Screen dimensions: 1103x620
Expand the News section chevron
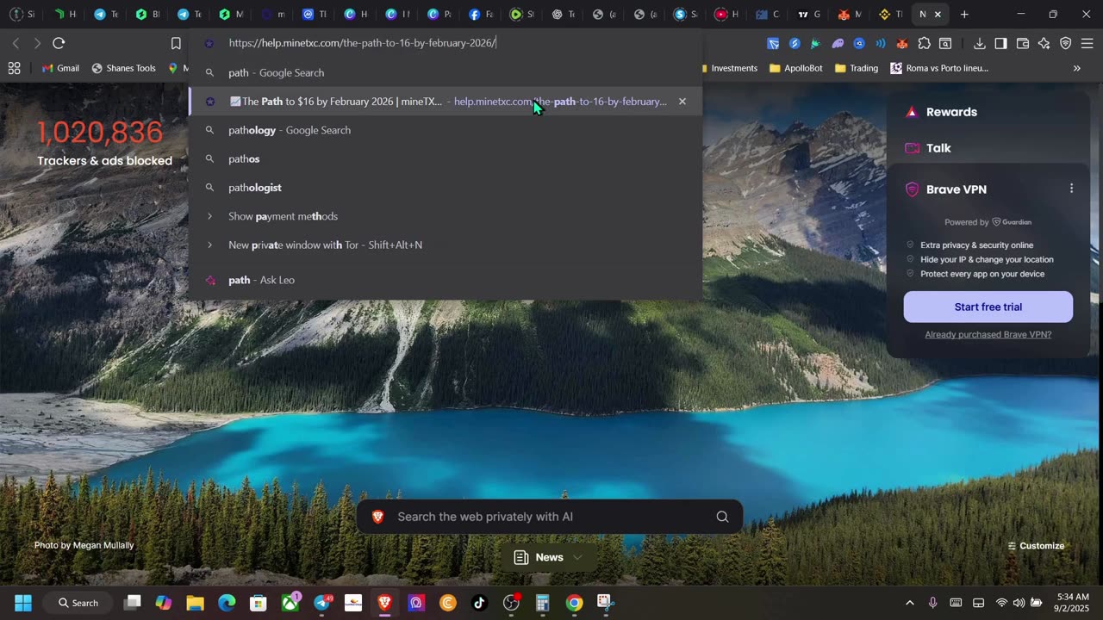[x=577, y=557]
